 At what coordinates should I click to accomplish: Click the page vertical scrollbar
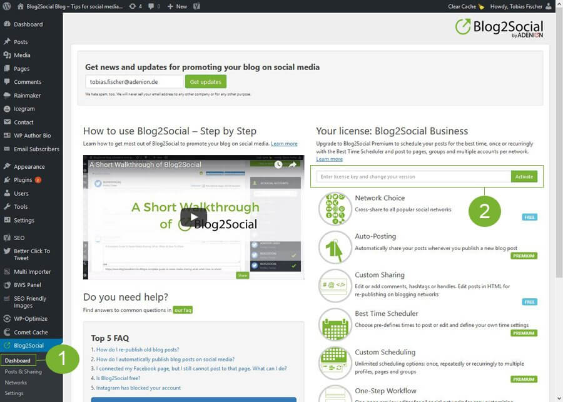click(559, 144)
